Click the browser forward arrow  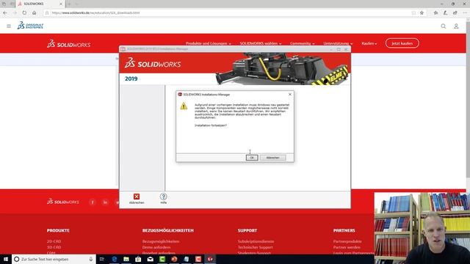pos(15,13)
